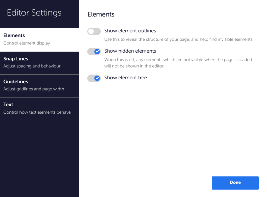The width and height of the screenshot is (267, 197).
Task: Open the Snap Lines settings tab
Action: point(39,63)
